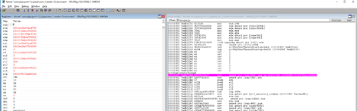This screenshot has width=357, height=111.
Task: Turn Source Mode off via toolbar icon
Action: (x=112, y=10)
